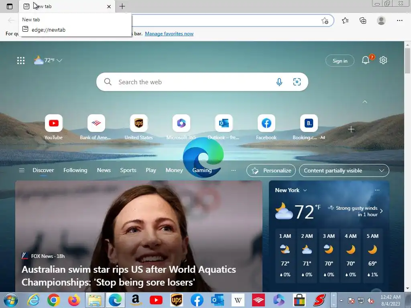Open the UPS United States quick link
The image size is (411, 308).
point(138,127)
